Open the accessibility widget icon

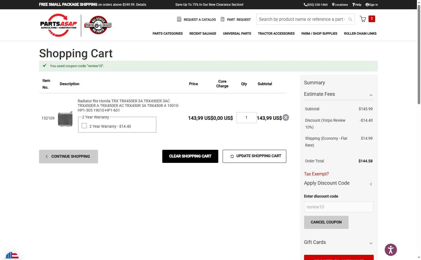[391, 250]
